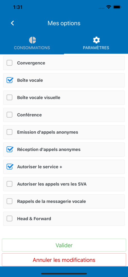Check Autoriser les appels vers les SVA

coord(9,184)
